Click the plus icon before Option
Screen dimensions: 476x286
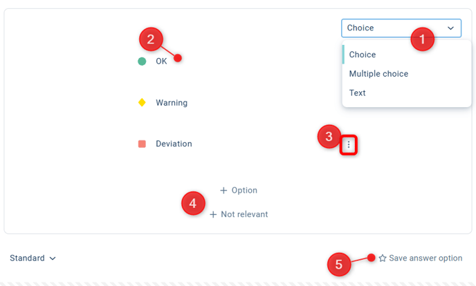223,191
